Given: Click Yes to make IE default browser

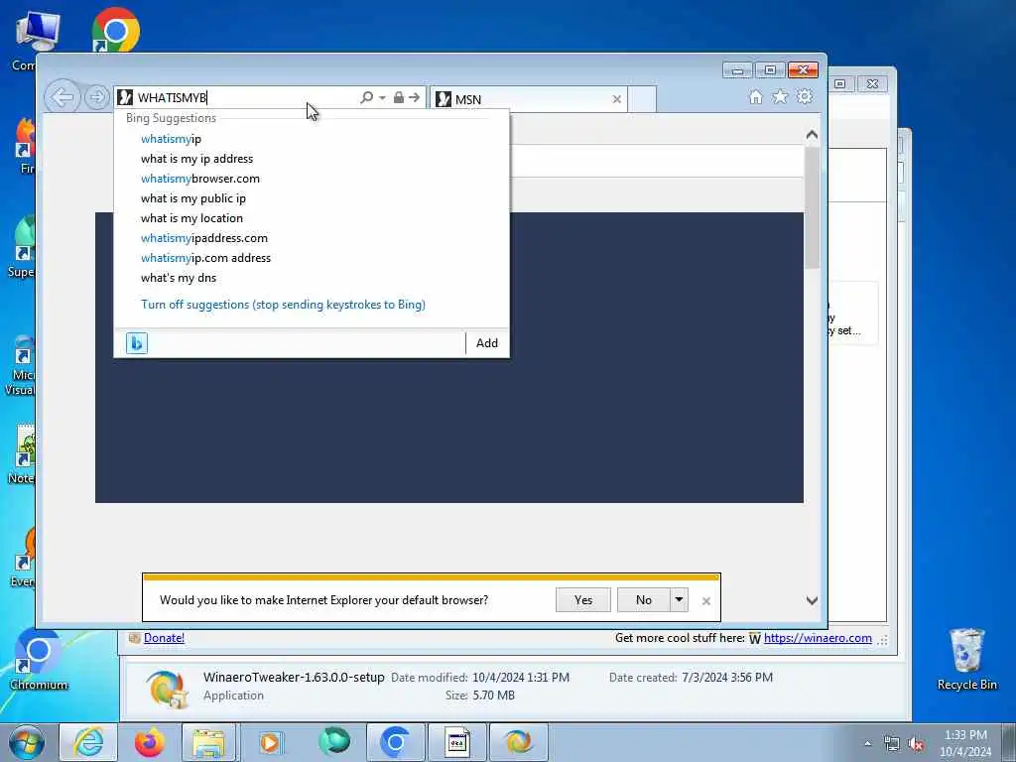Looking at the screenshot, I should (583, 600).
